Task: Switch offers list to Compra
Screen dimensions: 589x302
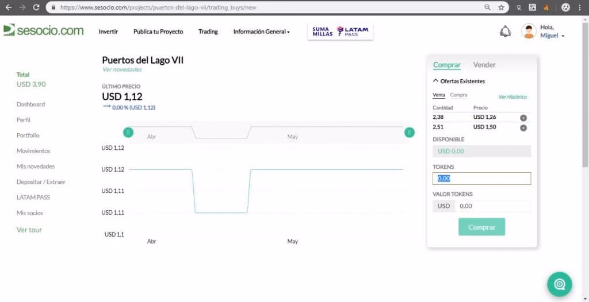Action: tap(458, 95)
